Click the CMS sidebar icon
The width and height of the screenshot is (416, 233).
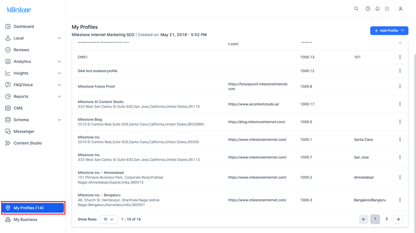8,108
